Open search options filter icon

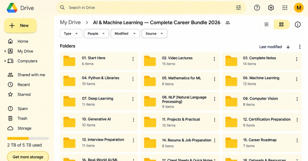[x=238, y=8]
